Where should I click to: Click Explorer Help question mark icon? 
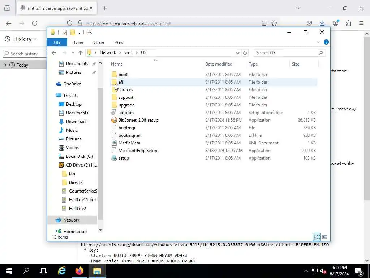(x=326, y=42)
